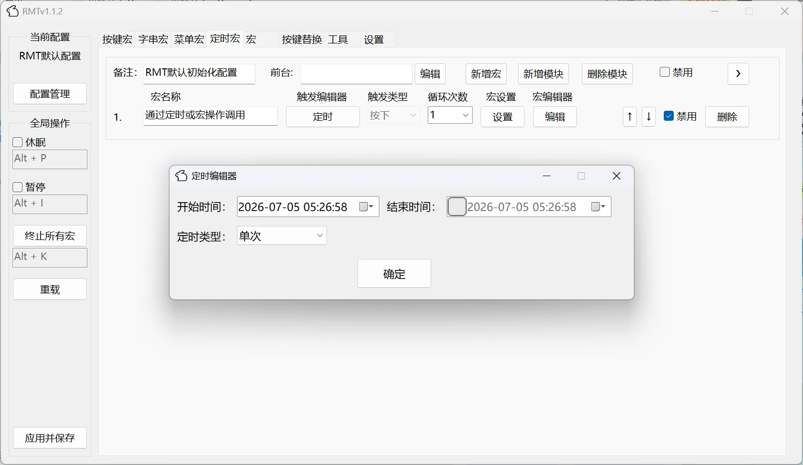The width and height of the screenshot is (803, 465).
Task: Switch to 按键宏 tab
Action: point(117,39)
